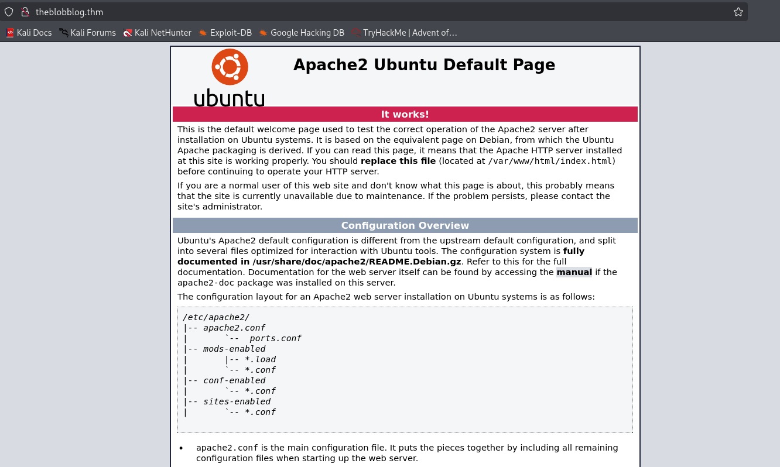The height and width of the screenshot is (467, 780).
Task: Click the Exploit-DB bookmark icon
Action: (x=203, y=33)
